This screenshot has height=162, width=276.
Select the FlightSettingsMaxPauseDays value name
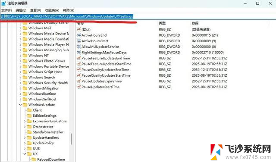[x=104, y=53]
